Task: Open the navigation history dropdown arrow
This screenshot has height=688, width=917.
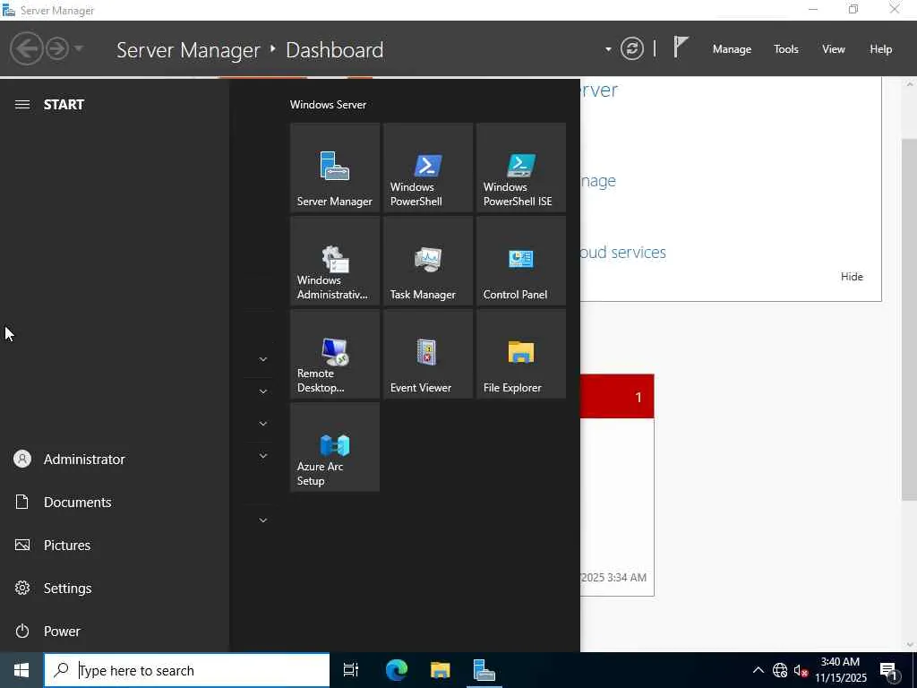Action: point(79,48)
